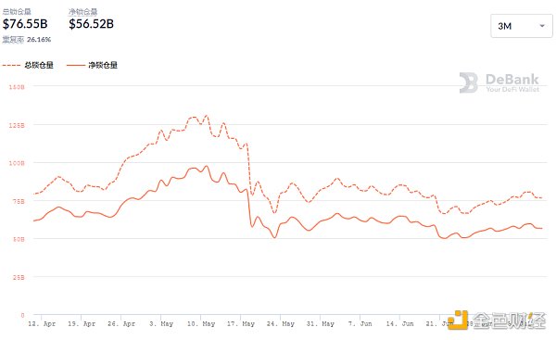Click the $76.55B total locked value
This screenshot has height=340, width=556.
point(25,24)
